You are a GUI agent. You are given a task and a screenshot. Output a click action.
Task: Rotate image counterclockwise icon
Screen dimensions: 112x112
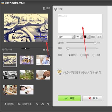(x=43, y=104)
